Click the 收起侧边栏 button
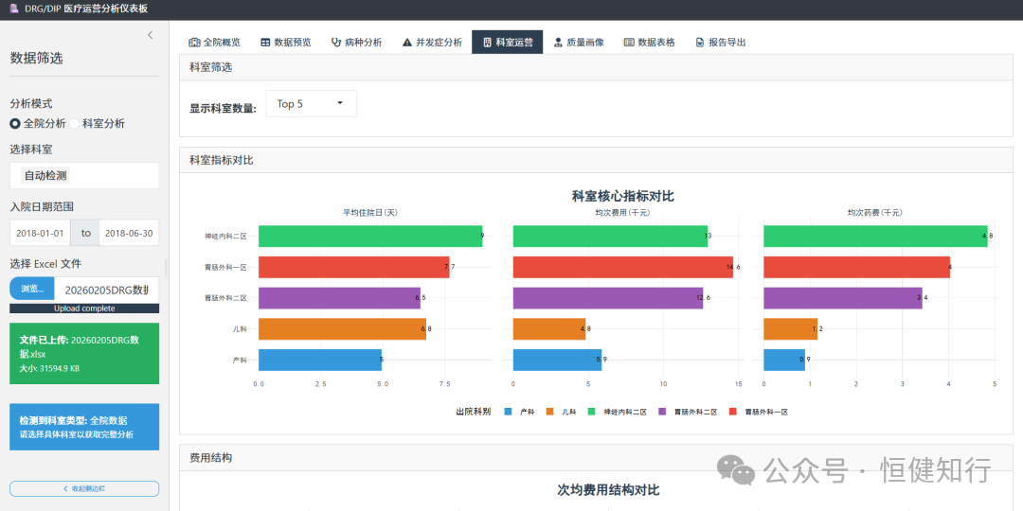The width and height of the screenshot is (1023, 511). tap(84, 489)
